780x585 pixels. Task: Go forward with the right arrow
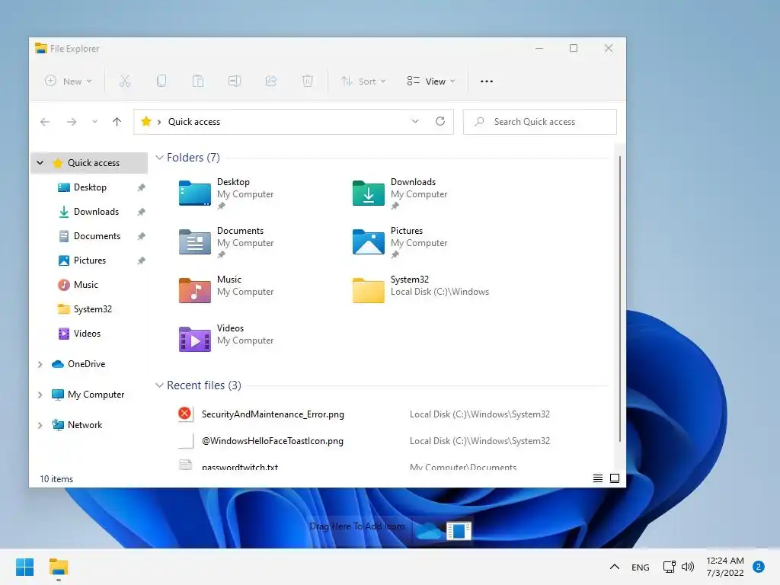pos(72,122)
